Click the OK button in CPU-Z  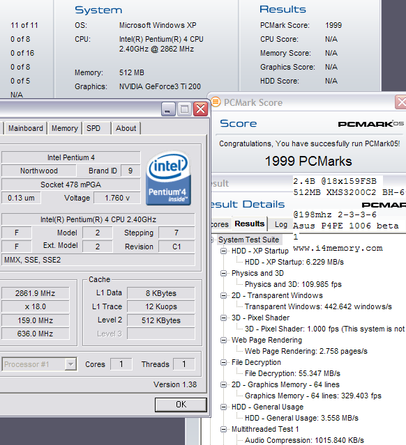click(x=181, y=405)
